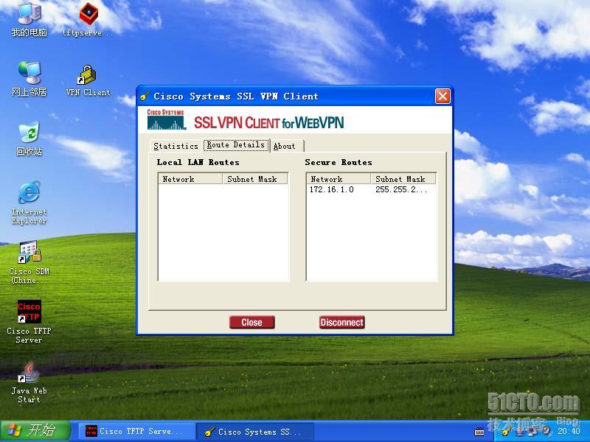Open the tftpserver desktop icon
This screenshot has width=590, height=442.
(x=88, y=19)
